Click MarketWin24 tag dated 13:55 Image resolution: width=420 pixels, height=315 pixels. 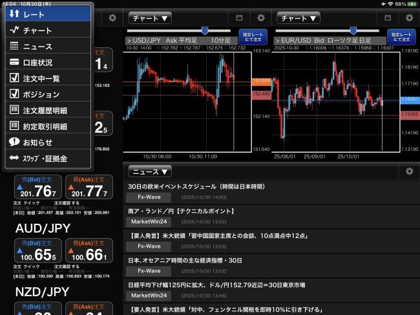point(149,222)
